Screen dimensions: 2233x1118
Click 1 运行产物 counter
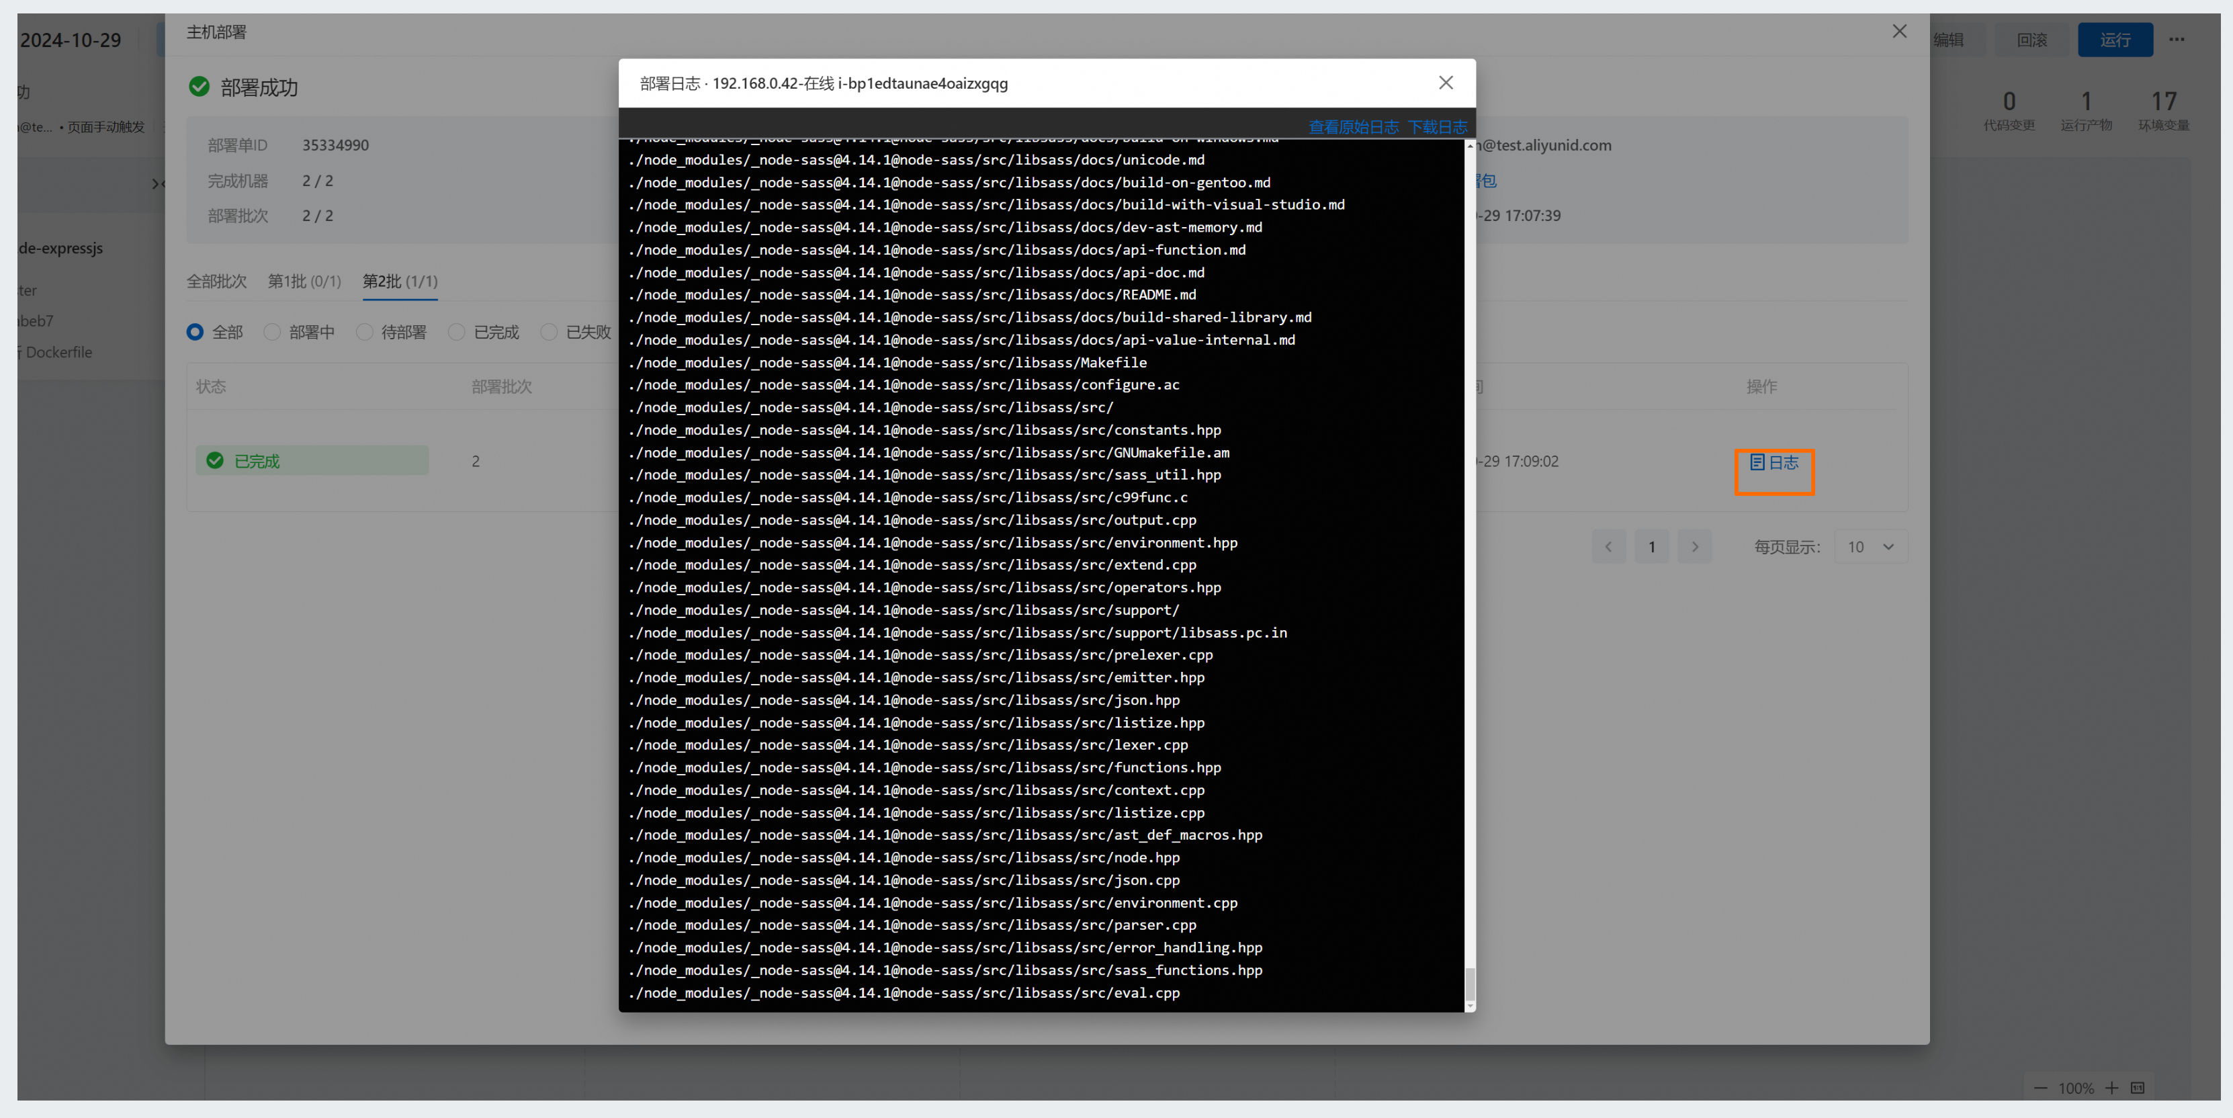click(x=2086, y=111)
